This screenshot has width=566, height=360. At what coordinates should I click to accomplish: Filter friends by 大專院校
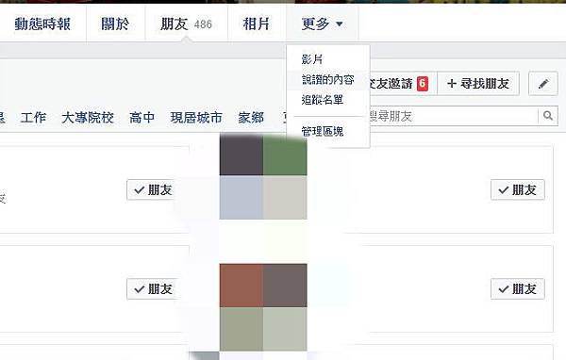88,118
